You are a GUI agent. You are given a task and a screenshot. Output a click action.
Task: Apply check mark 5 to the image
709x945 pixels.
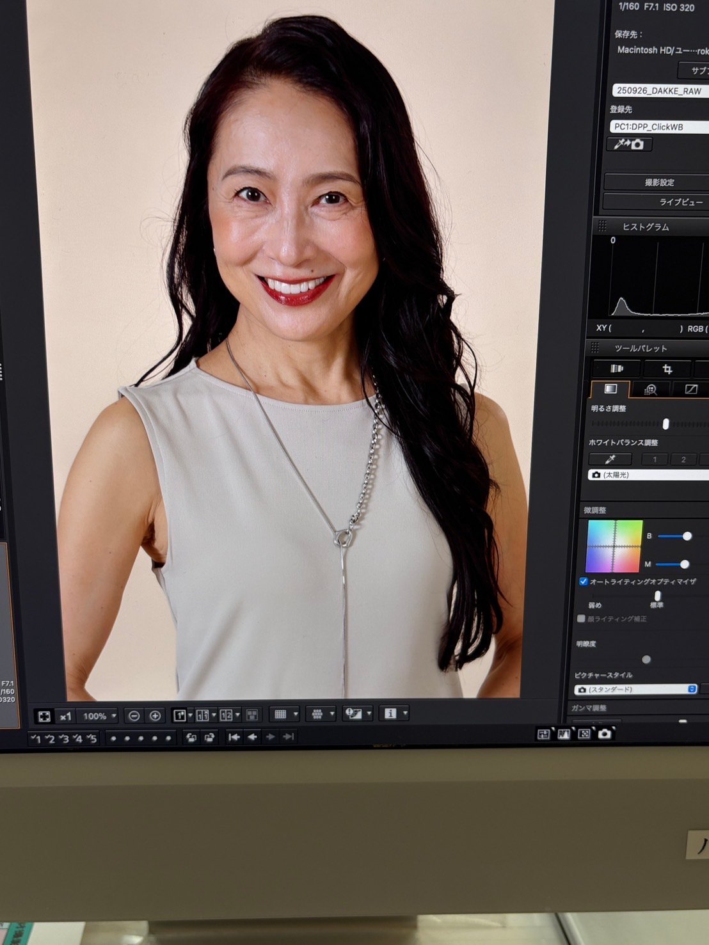[92, 739]
